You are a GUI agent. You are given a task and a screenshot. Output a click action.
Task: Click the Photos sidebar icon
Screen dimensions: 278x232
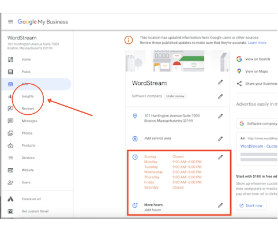click(x=10, y=133)
